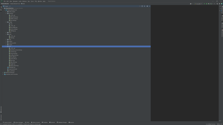223x125 pixels.
Task: Collapse the business folder arrow
Action: coord(6,13)
